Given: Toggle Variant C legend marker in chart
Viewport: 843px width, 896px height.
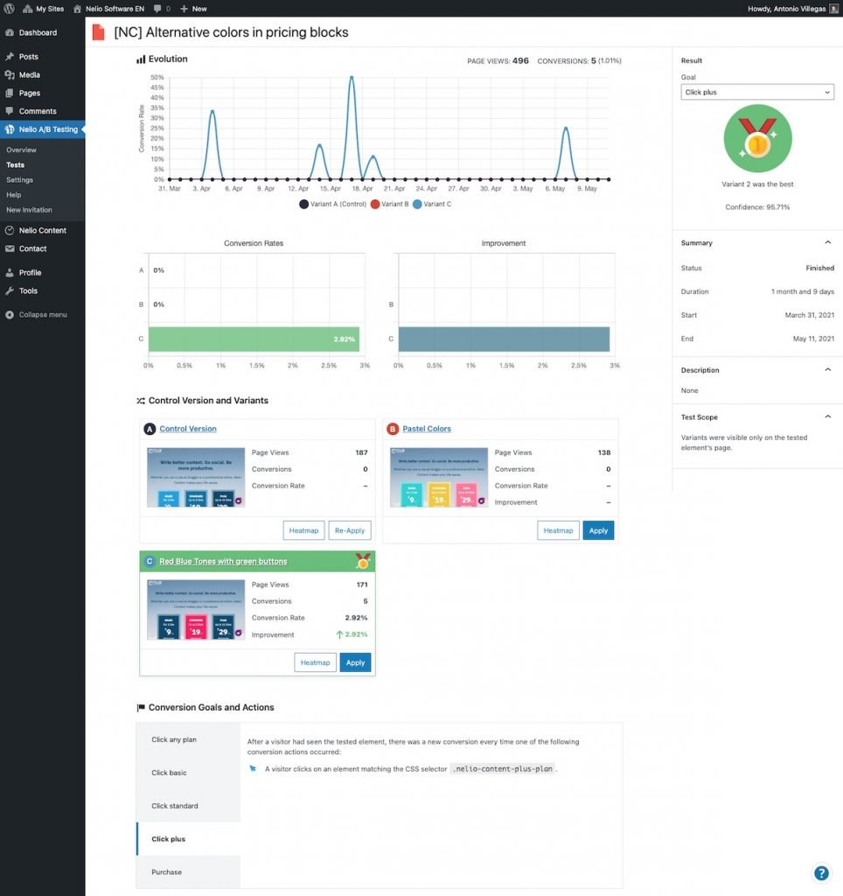Looking at the screenshot, I should tap(417, 204).
